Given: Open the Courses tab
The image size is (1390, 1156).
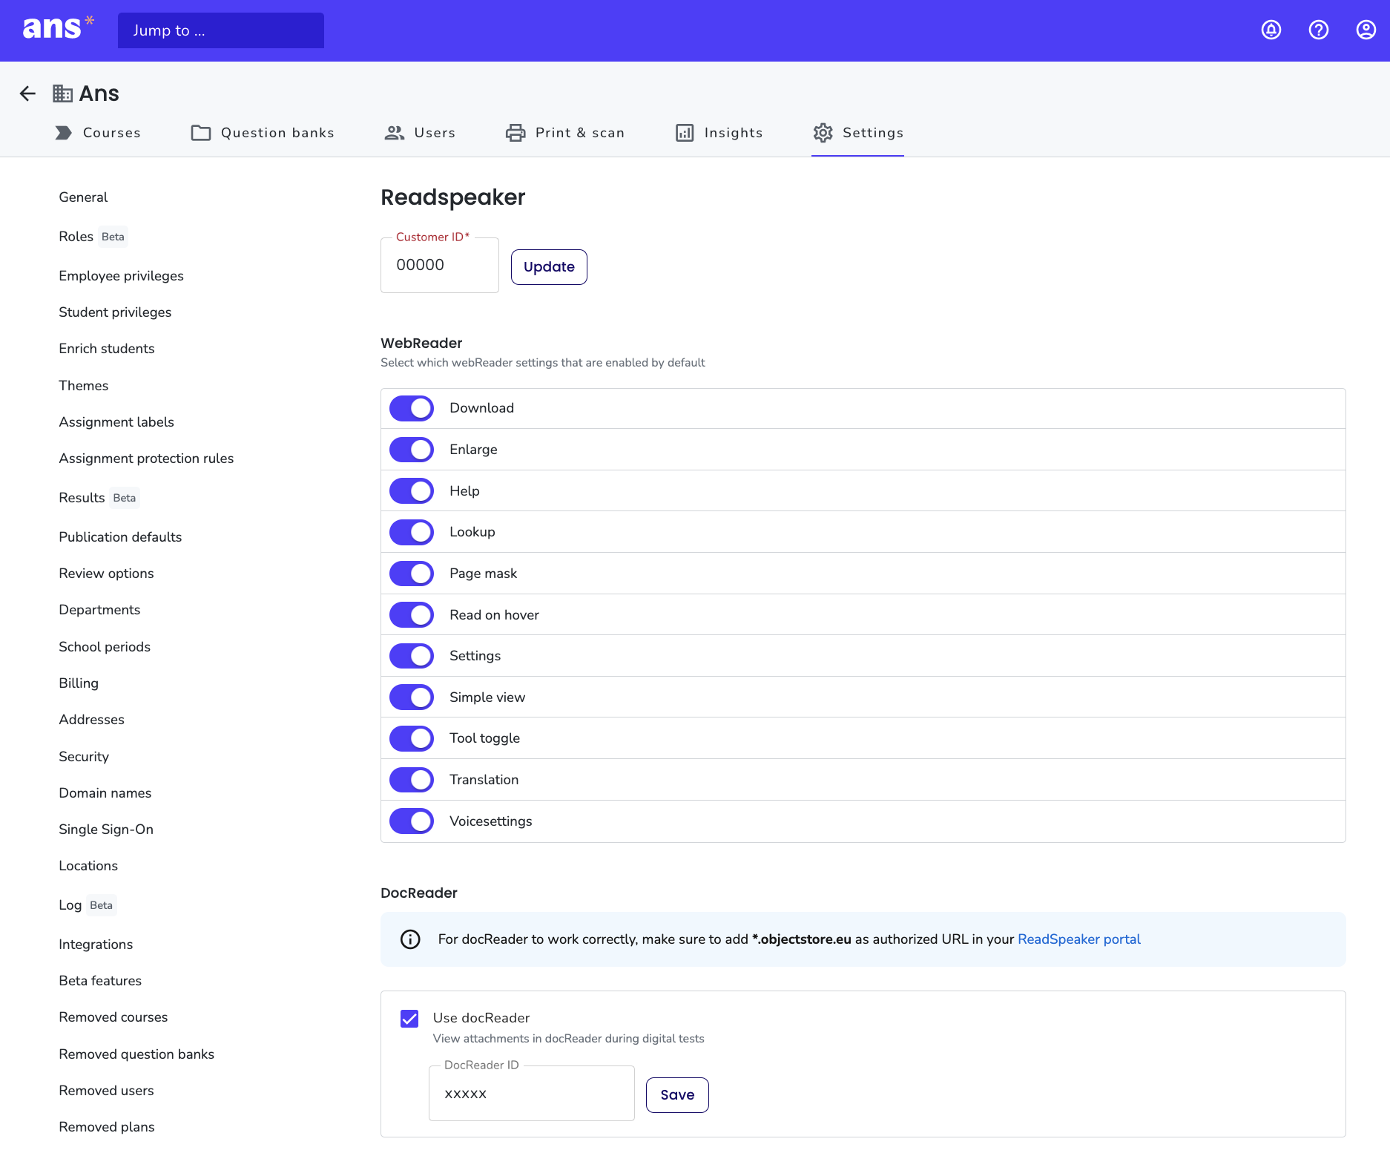Looking at the screenshot, I should [97, 133].
